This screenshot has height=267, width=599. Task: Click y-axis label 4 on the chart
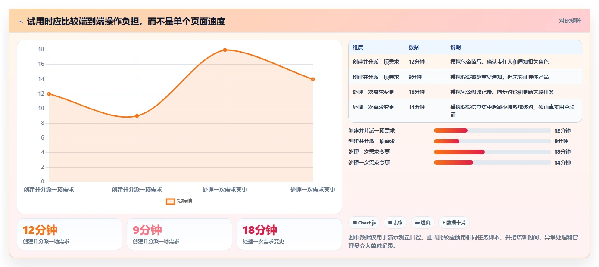pos(43,152)
